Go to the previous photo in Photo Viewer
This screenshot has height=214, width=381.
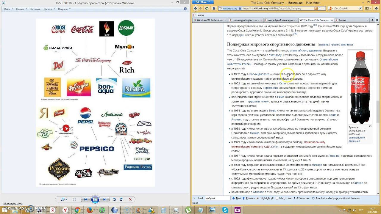point(86,199)
